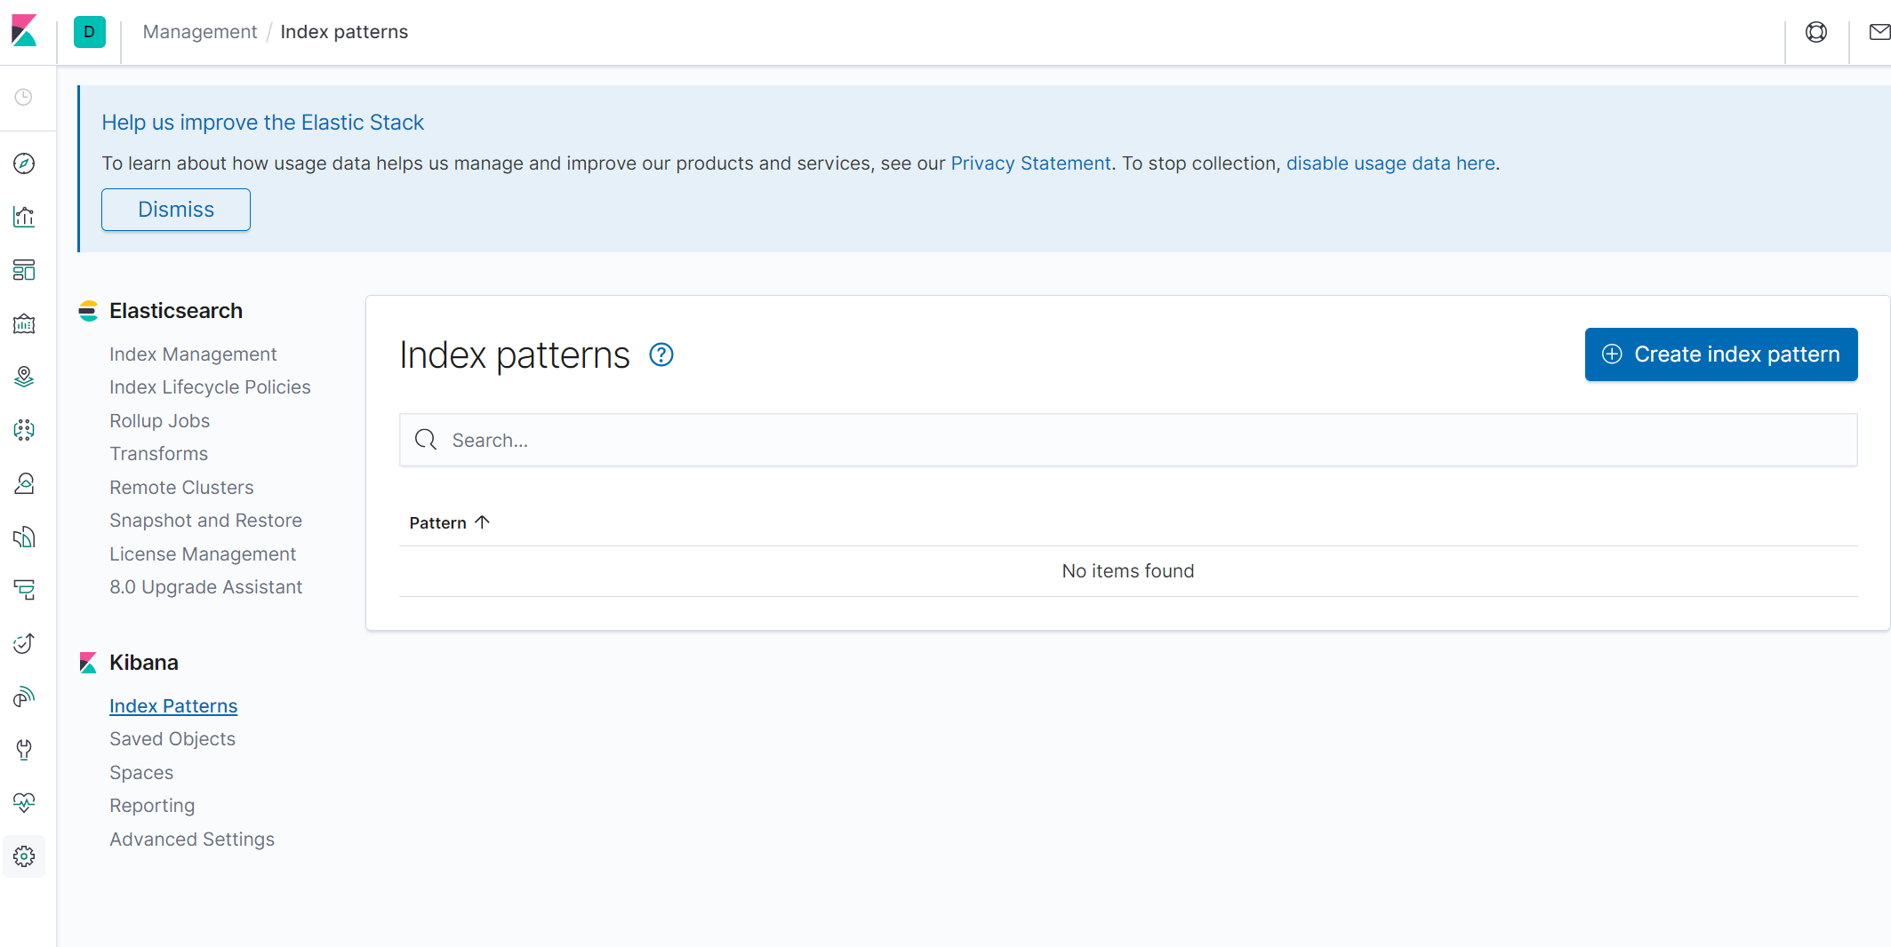Open Canvas from the side navigation

pos(24,323)
